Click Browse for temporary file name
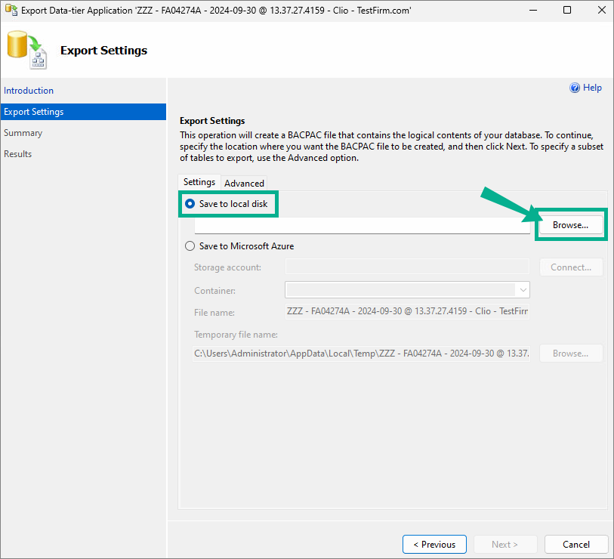 point(570,354)
